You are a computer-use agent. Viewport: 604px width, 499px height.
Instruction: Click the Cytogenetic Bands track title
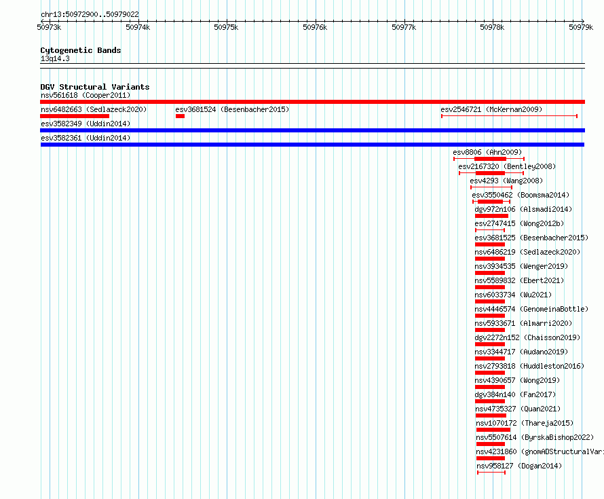click(81, 50)
